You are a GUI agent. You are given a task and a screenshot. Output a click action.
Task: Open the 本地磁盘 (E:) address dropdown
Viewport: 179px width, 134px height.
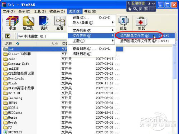(x=42, y=36)
